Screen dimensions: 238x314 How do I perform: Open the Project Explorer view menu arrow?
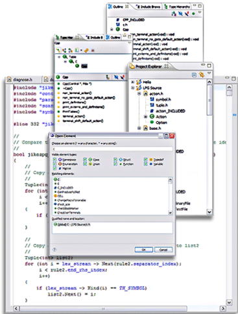(209, 73)
